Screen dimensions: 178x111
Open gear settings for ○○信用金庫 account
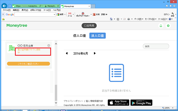(x=49, y=46)
